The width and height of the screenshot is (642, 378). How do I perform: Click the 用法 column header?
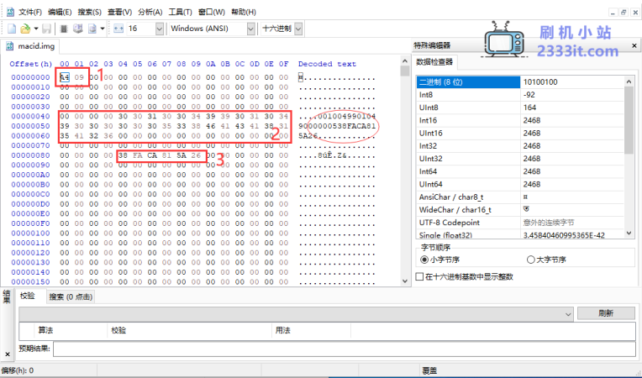click(311, 330)
